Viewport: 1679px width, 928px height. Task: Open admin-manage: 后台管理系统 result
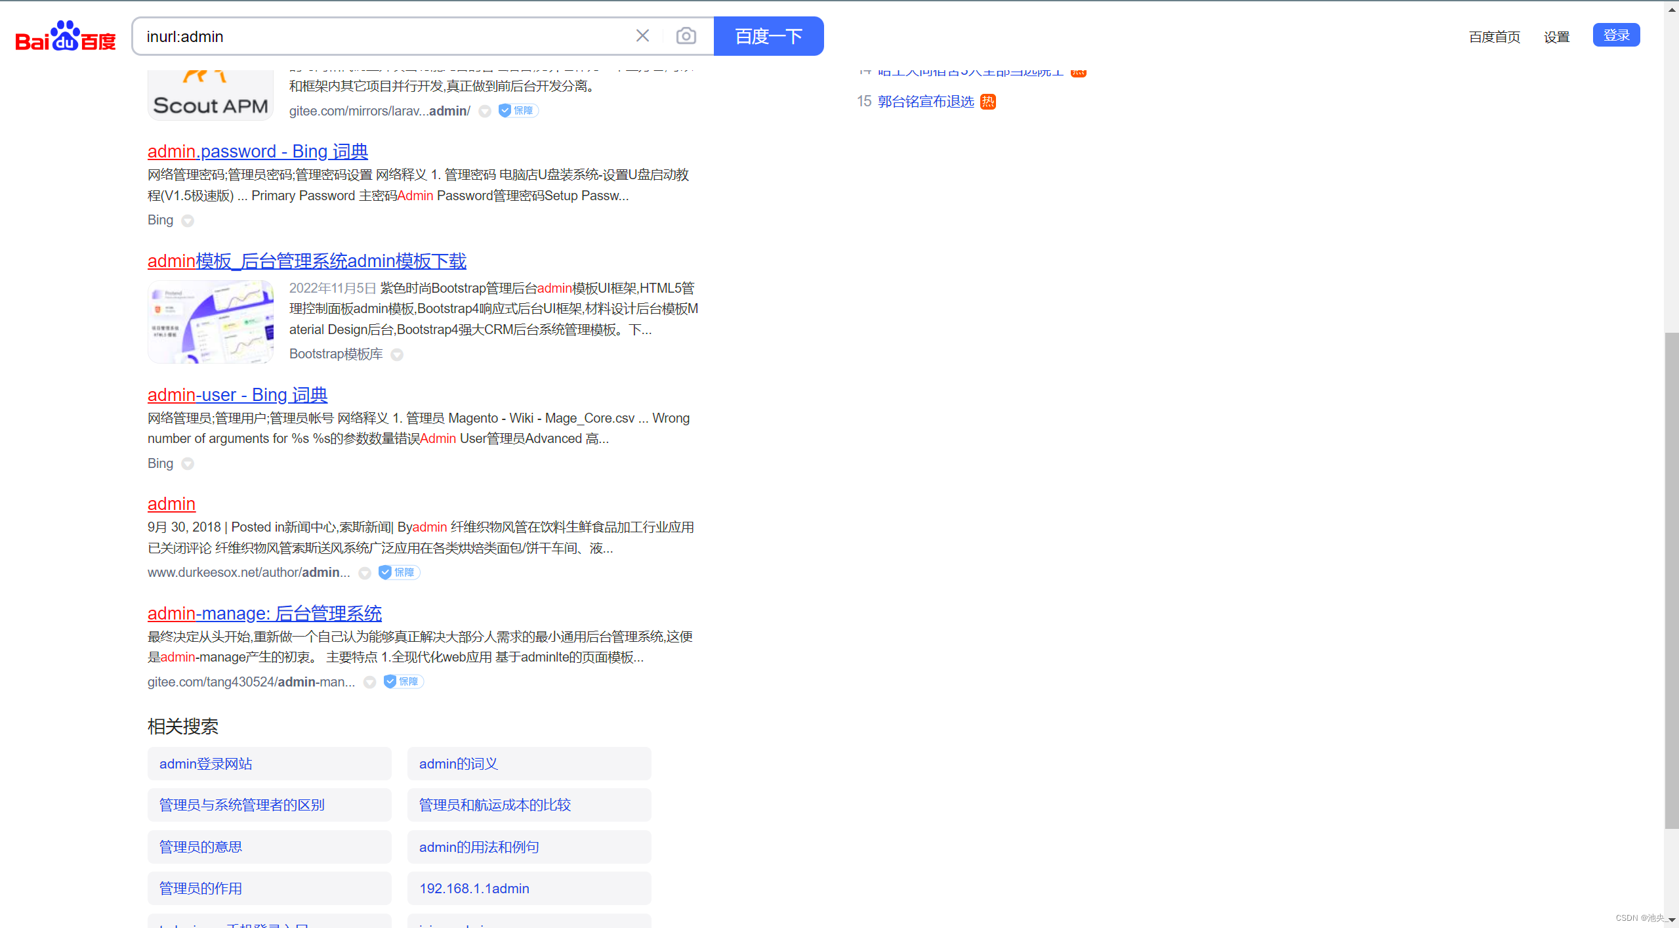264,613
